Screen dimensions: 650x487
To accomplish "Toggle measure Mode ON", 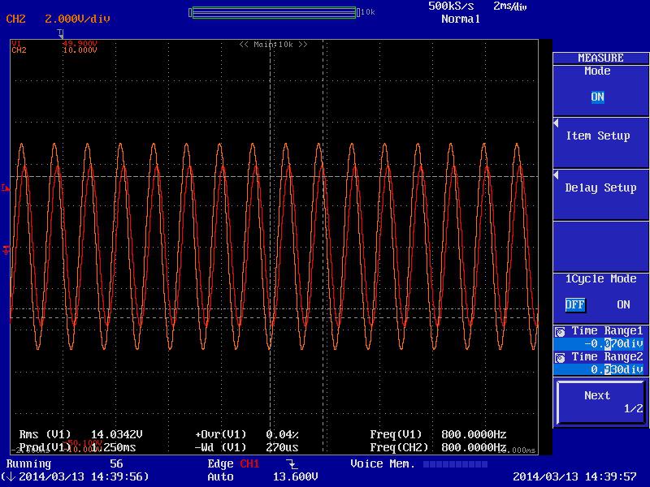I will 597,97.
